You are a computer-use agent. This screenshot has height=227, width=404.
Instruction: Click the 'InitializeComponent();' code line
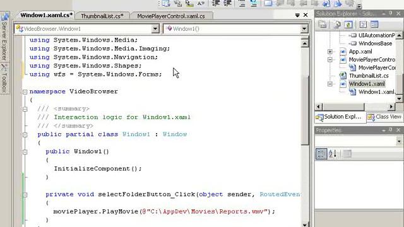tap(98, 169)
